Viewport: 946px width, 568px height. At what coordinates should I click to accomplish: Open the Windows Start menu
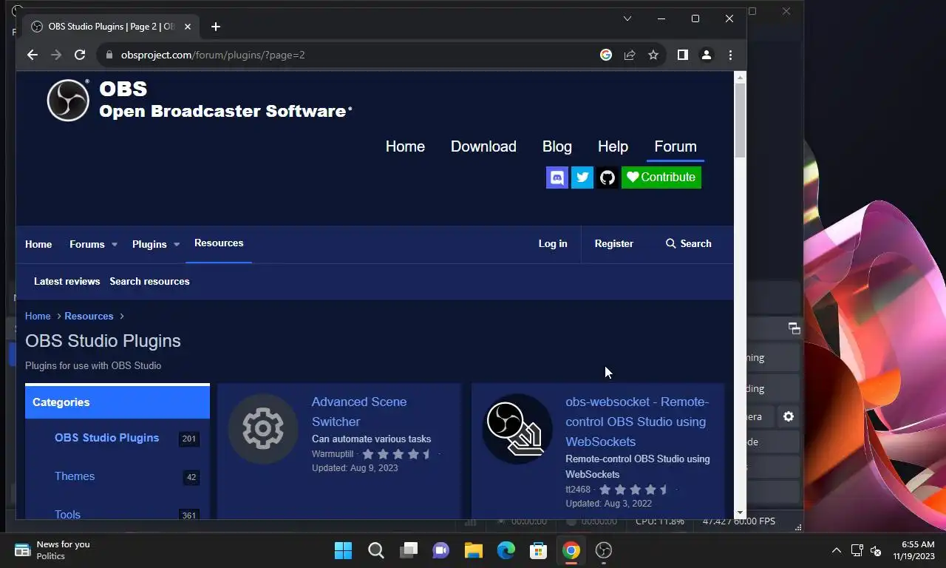click(344, 550)
